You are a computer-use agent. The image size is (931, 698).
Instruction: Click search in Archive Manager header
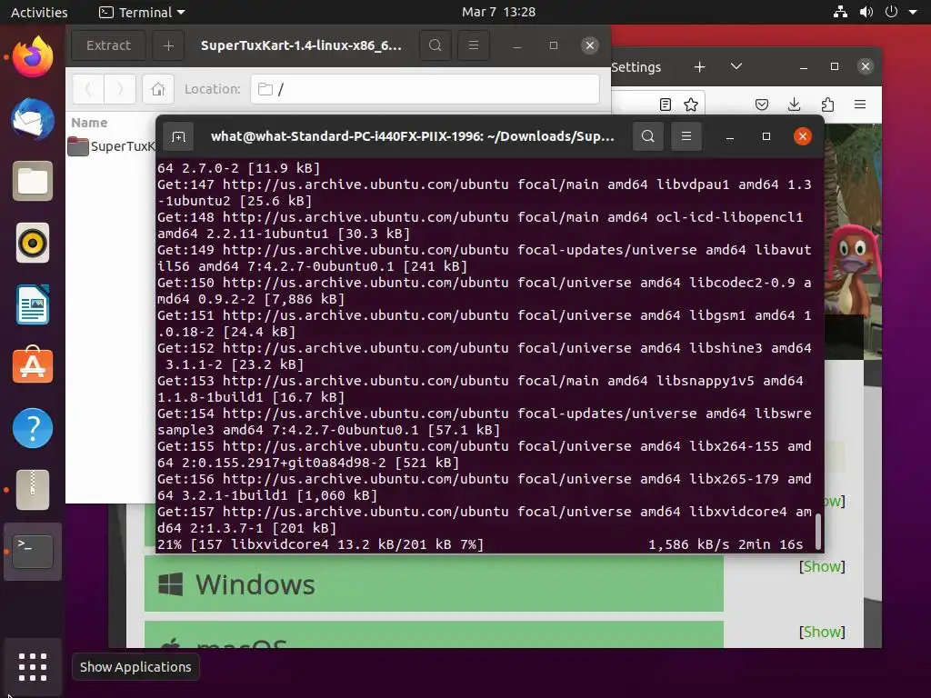click(435, 45)
